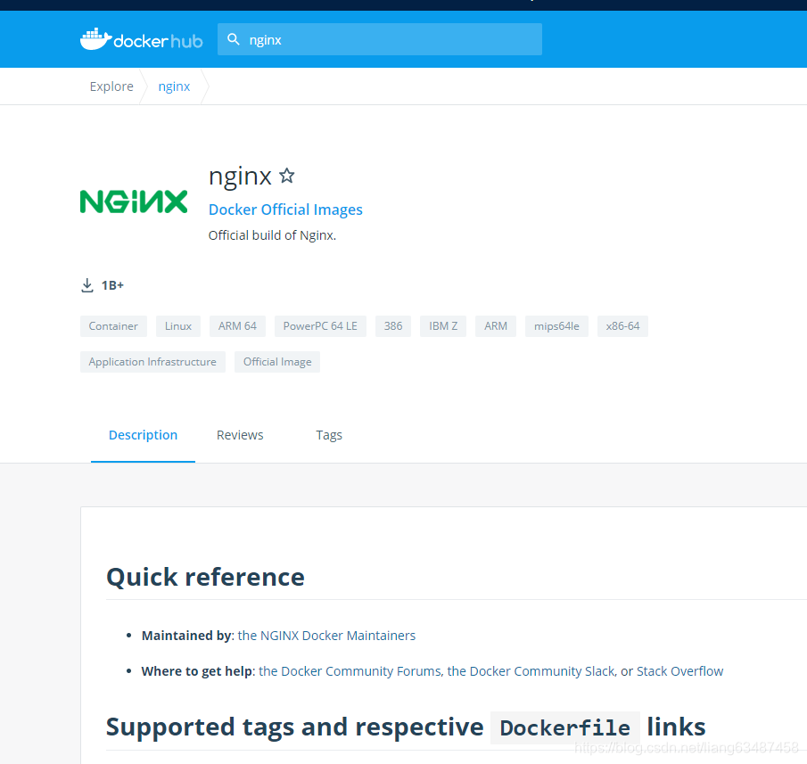Switch to the Tags tab
This screenshot has width=807, height=764.
coord(329,435)
